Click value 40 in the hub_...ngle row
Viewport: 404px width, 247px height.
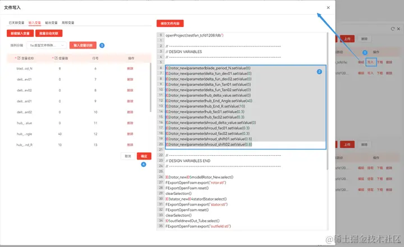pos(60,134)
